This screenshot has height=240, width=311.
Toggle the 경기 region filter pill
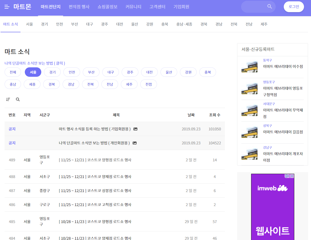click(x=52, y=72)
